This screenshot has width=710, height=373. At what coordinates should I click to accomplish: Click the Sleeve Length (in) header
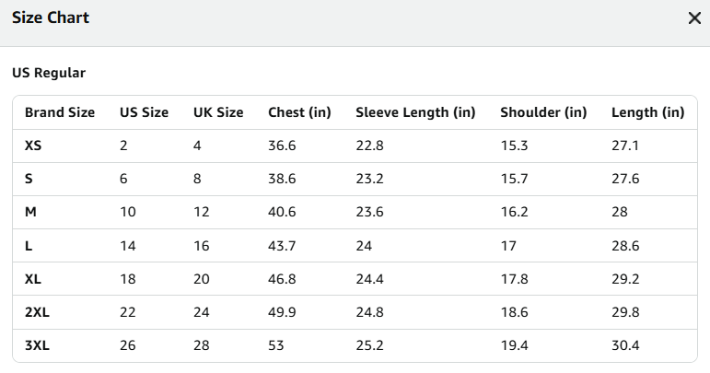415,112
